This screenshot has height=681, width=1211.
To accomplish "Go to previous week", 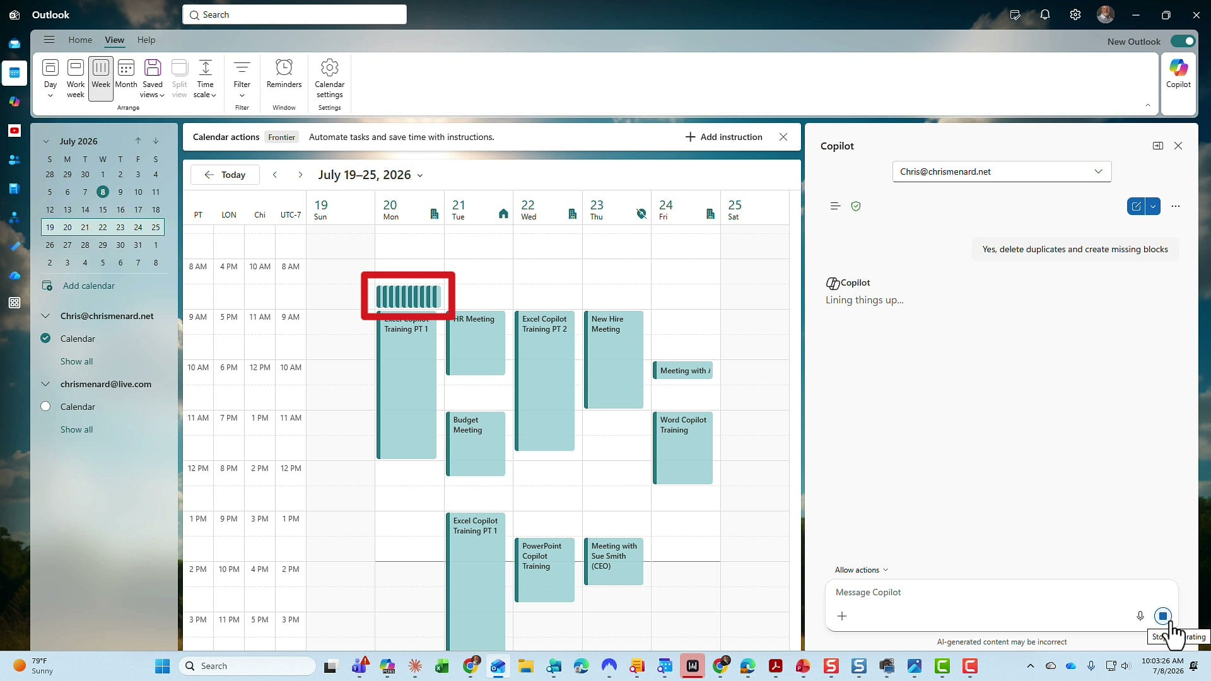I will (x=275, y=175).
